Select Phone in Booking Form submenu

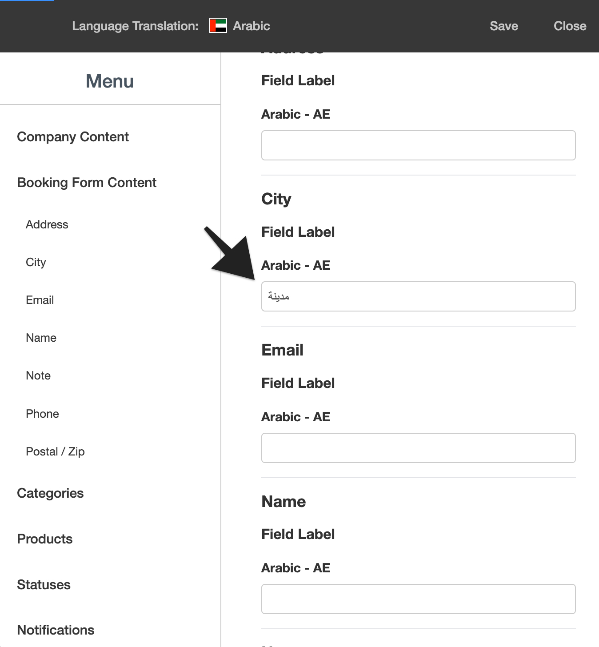(43, 414)
